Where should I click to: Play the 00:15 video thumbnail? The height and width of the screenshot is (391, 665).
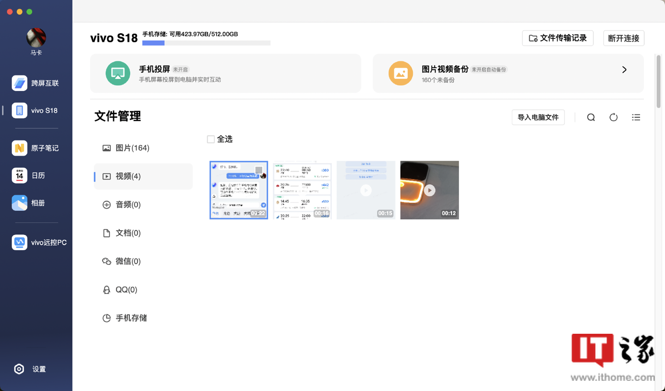pos(366,190)
